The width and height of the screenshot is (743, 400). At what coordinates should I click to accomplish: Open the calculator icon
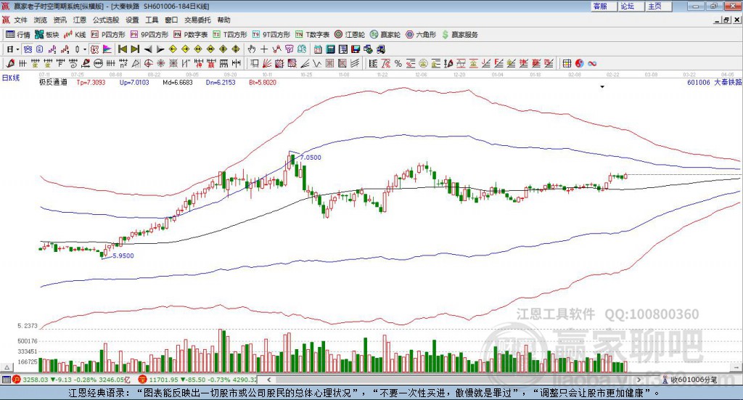click(331, 49)
